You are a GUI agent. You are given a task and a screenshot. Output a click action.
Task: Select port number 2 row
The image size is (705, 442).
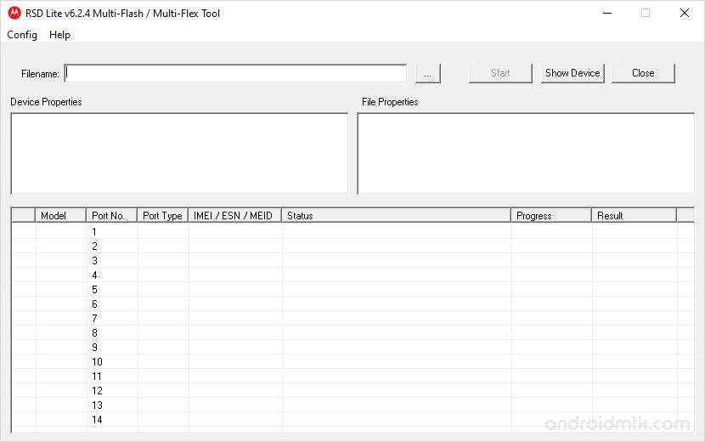pyautogui.click(x=353, y=246)
